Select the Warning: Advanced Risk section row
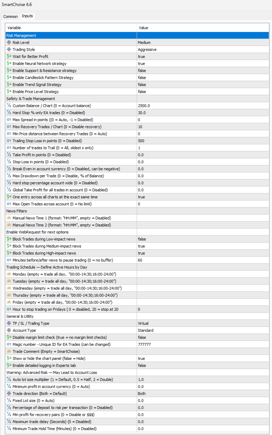 (x=137, y=373)
